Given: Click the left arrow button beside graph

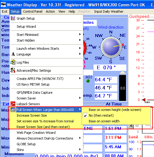Looking at the screenshot, I should click(131, 127).
